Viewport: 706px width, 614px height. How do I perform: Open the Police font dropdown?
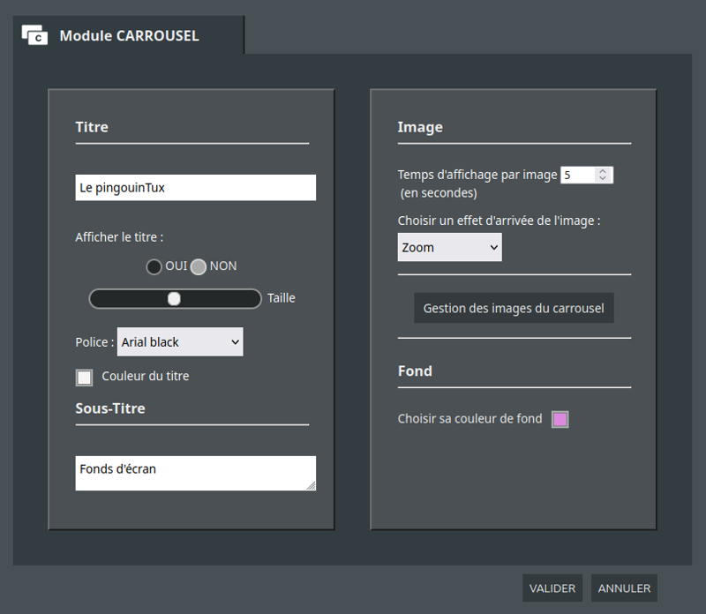click(x=180, y=342)
